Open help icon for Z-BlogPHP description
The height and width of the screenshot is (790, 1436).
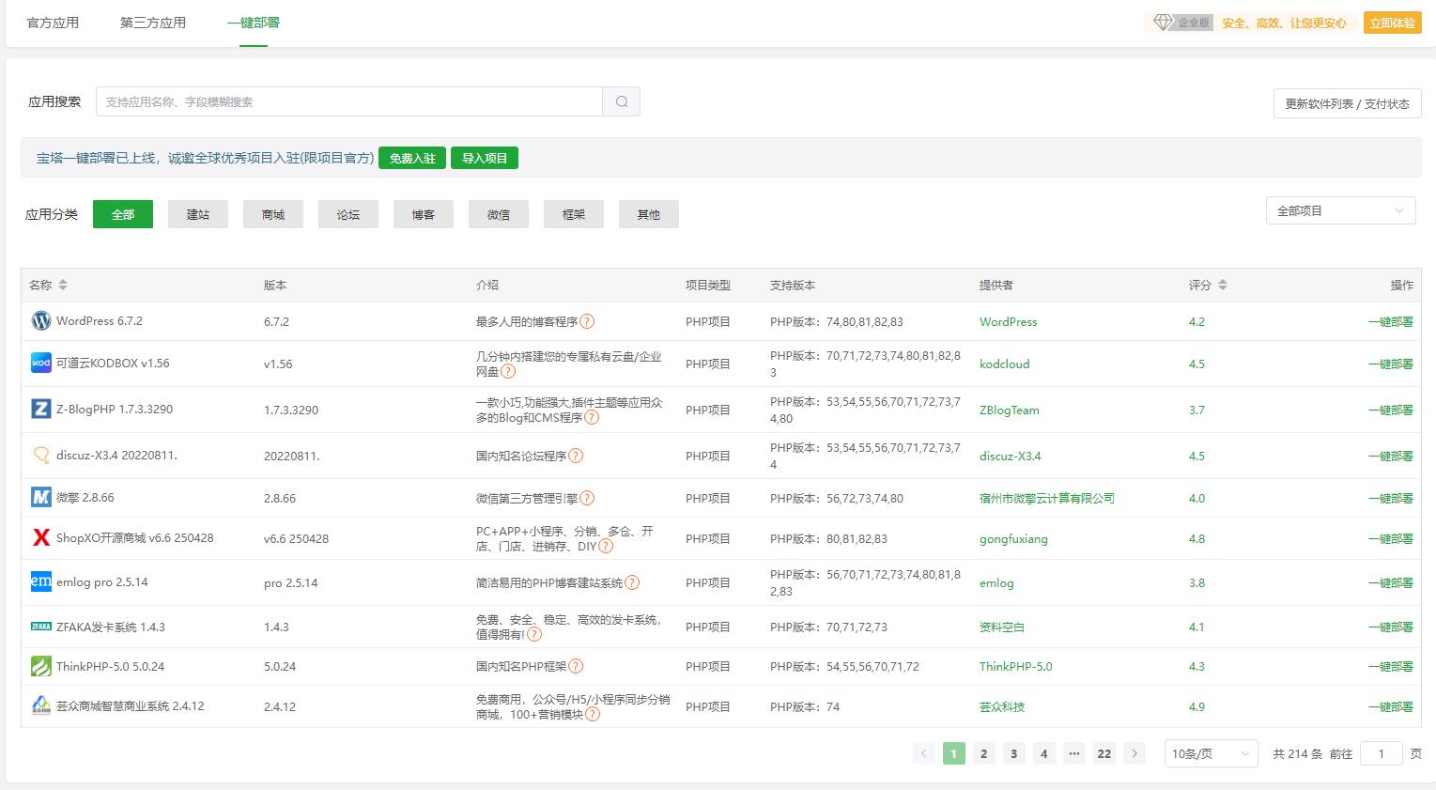592,417
